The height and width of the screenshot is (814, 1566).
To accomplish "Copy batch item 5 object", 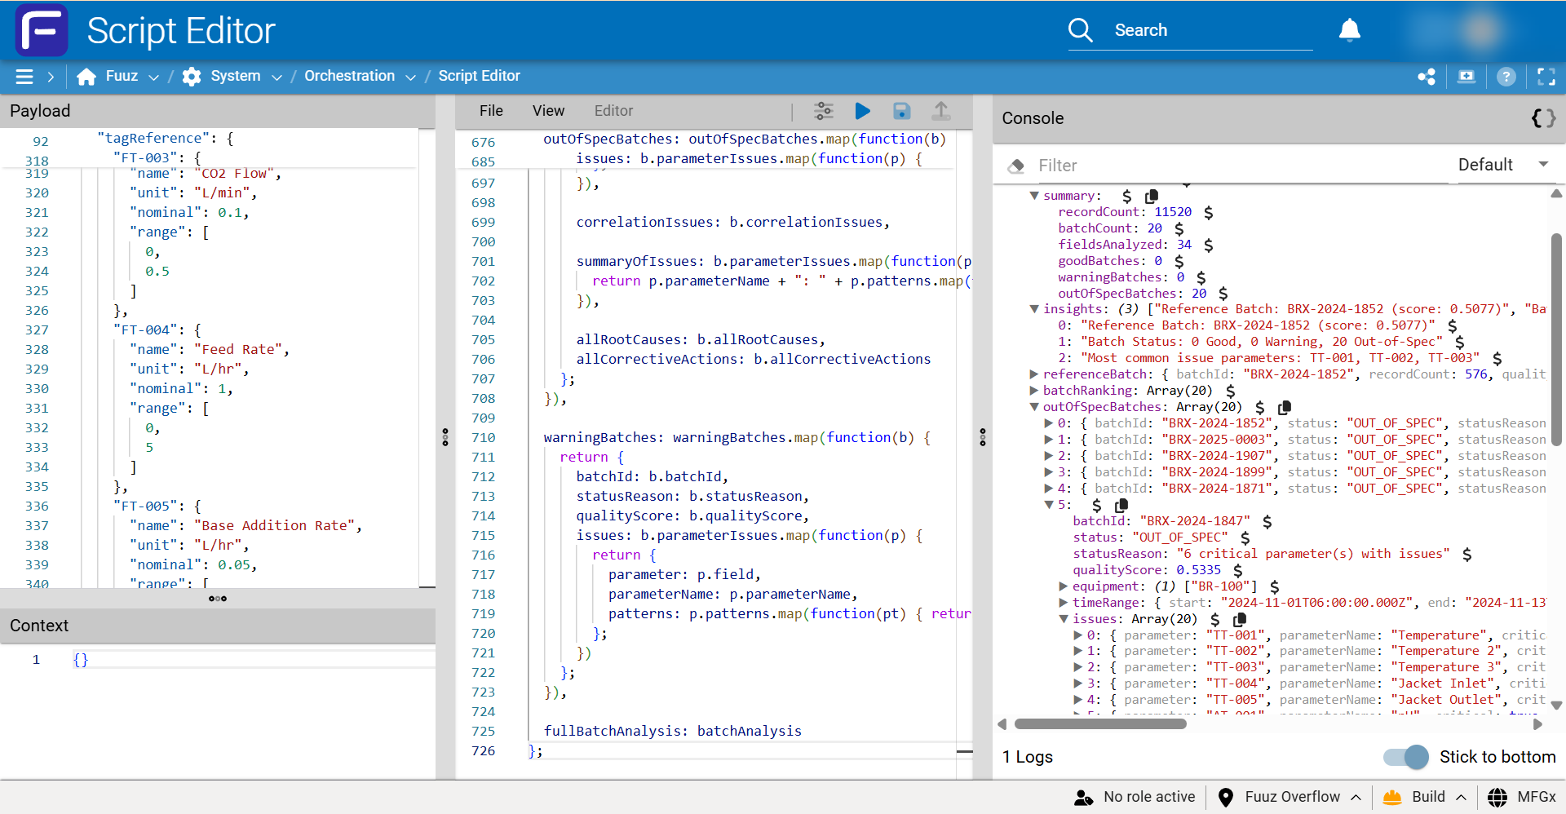I will pos(1121,506).
